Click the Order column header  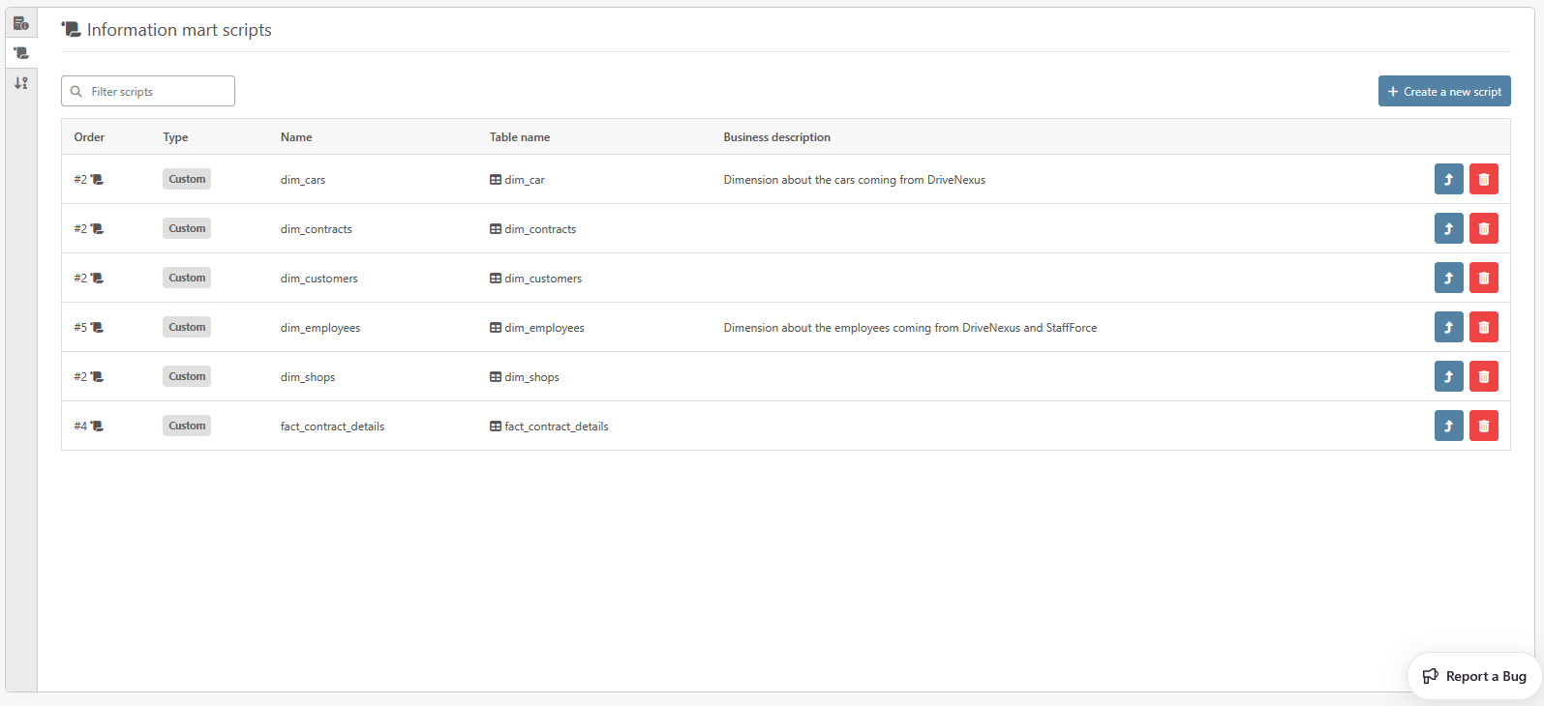89,137
